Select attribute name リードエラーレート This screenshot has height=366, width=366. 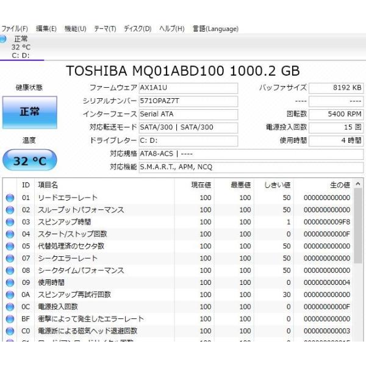(x=68, y=198)
